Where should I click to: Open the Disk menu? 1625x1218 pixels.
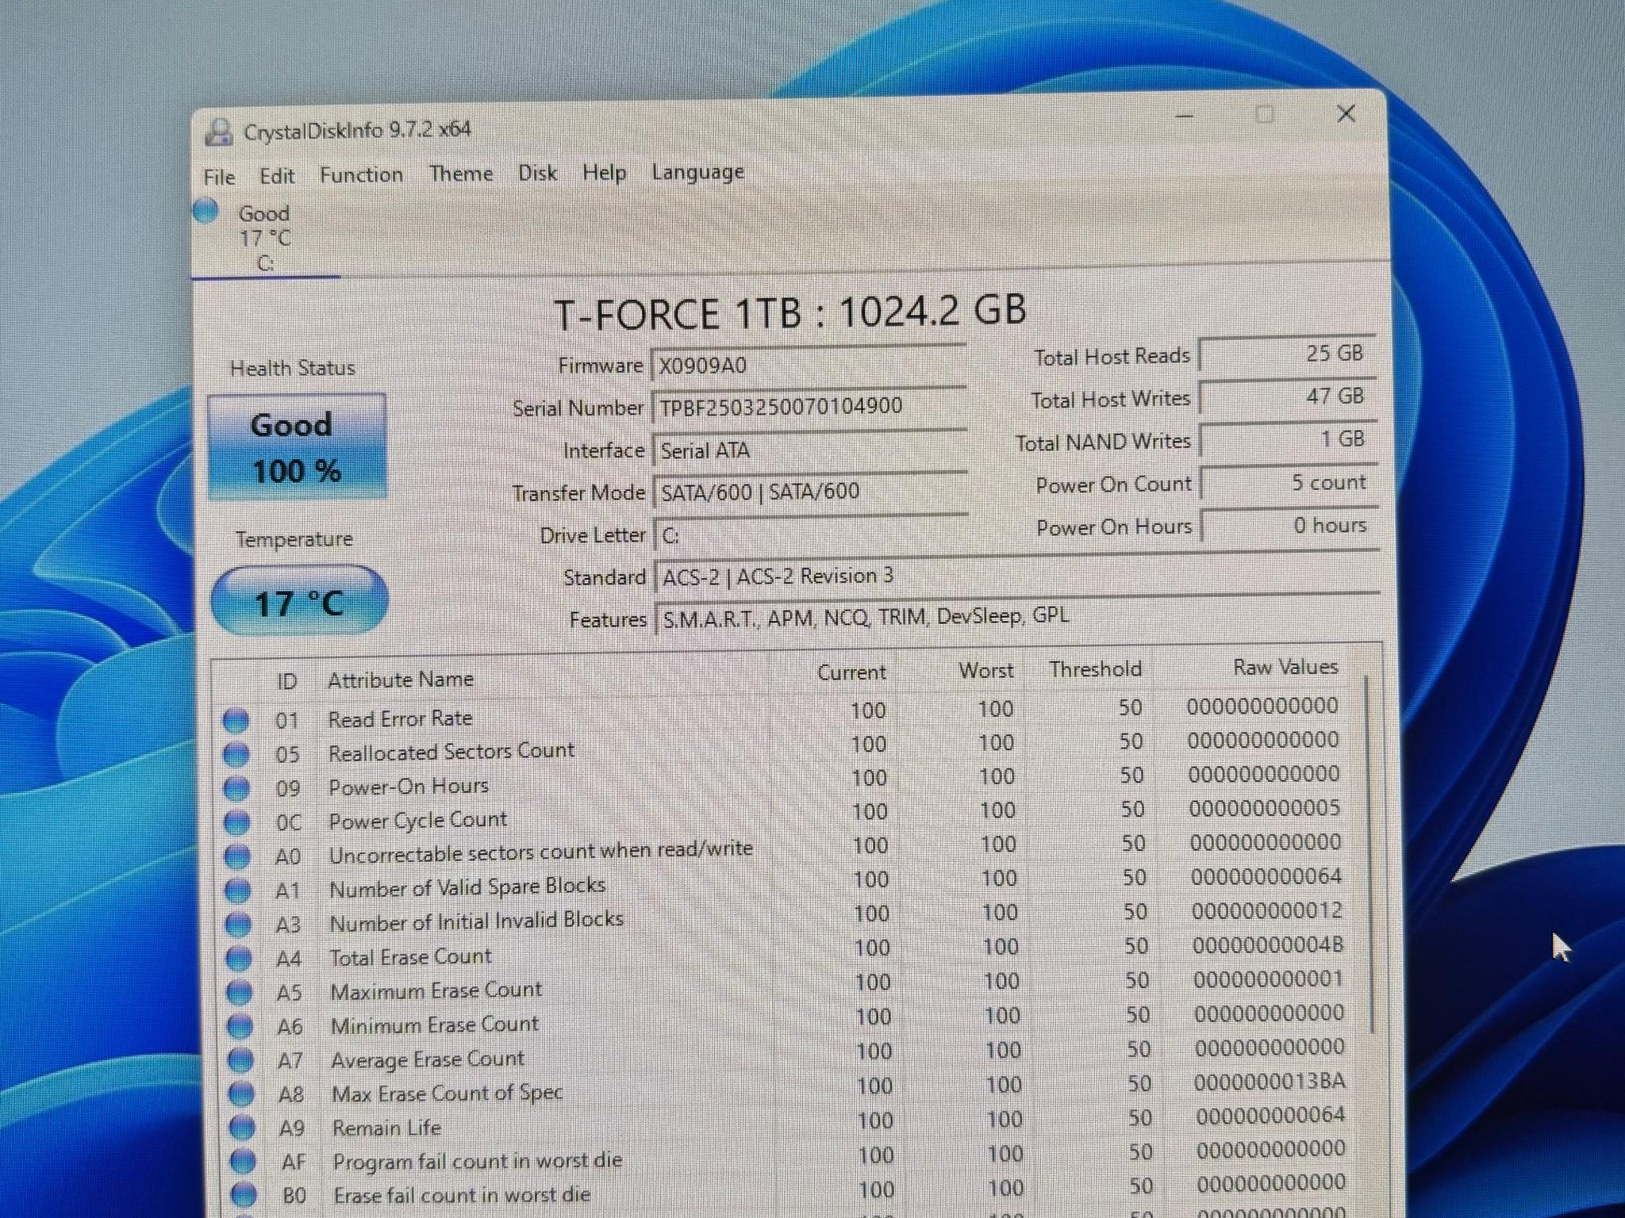pos(537,173)
